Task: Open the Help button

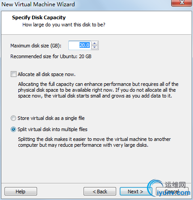Action: coord(21,191)
